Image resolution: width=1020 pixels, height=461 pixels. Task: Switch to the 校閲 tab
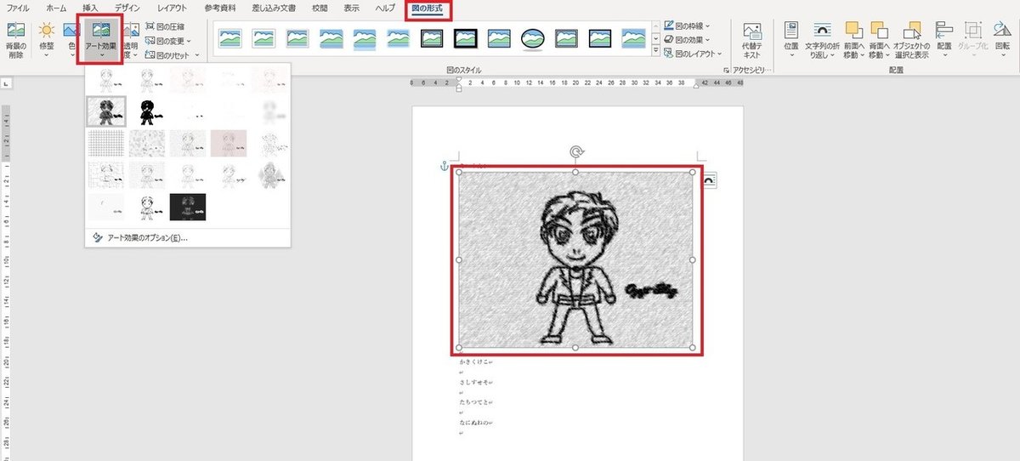320,8
